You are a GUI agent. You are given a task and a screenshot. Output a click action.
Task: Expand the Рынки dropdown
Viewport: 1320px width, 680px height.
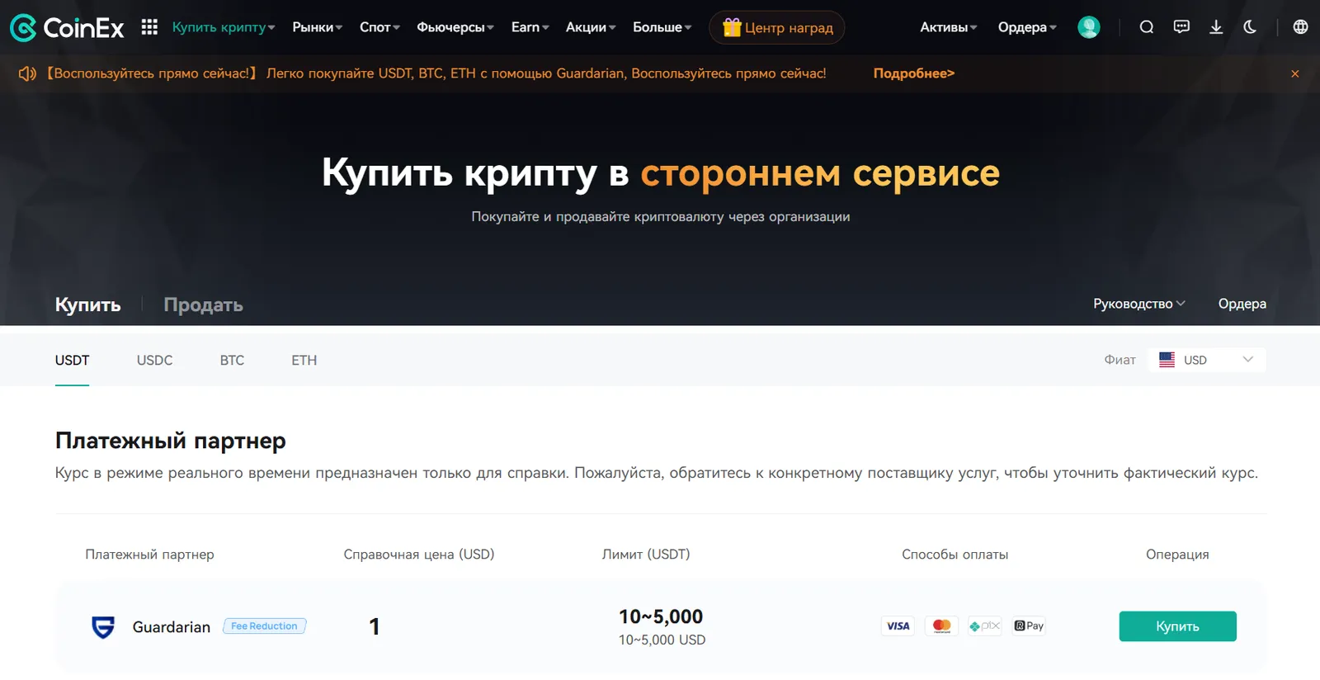(318, 27)
